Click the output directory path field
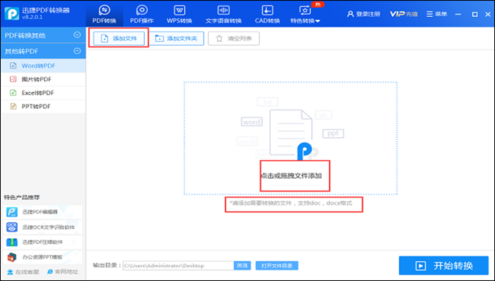 [x=178, y=265]
